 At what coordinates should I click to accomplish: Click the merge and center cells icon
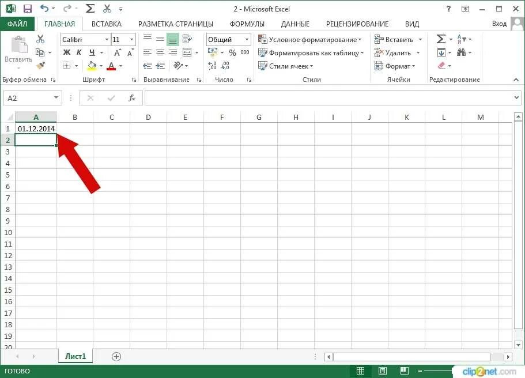pyautogui.click(x=187, y=52)
